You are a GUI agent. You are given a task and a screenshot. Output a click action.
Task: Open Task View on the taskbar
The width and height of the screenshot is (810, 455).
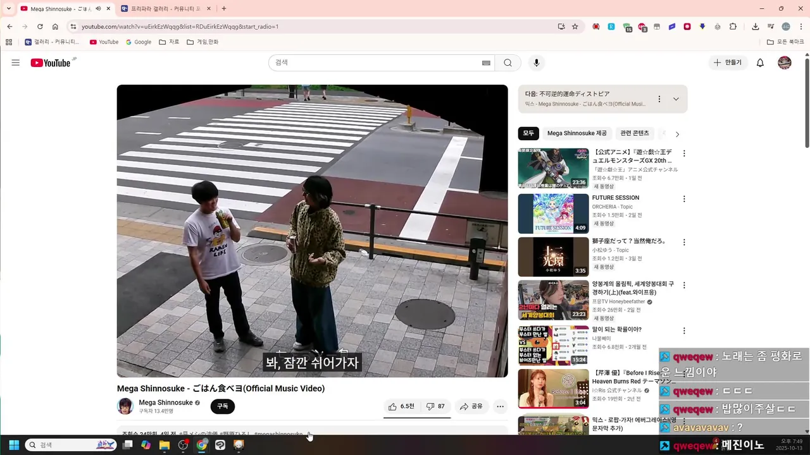pos(127,445)
